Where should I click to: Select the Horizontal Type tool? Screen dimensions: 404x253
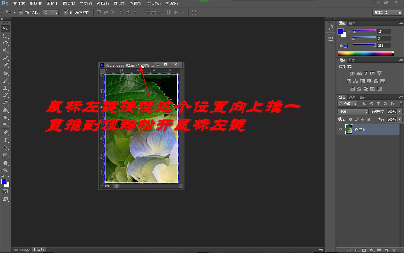click(5, 140)
